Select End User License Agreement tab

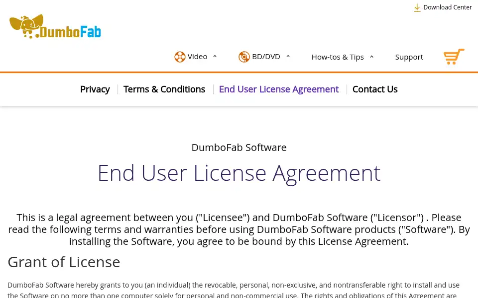click(x=279, y=89)
